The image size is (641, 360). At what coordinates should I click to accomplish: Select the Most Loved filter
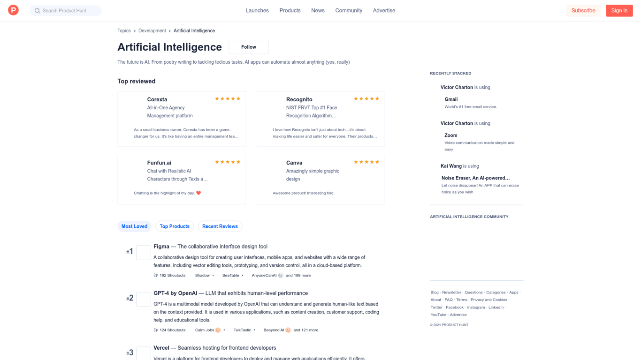pyautogui.click(x=135, y=226)
